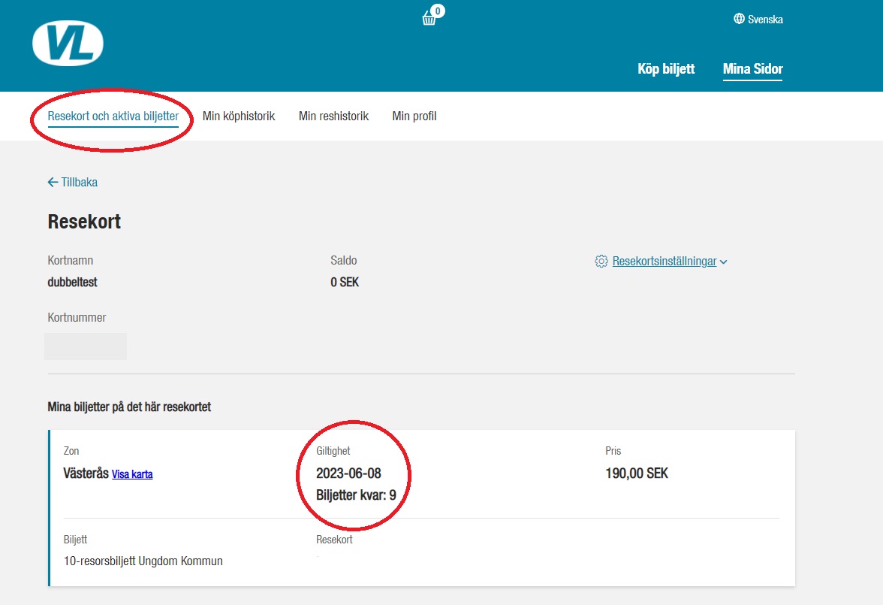The width and height of the screenshot is (883, 605).
Task: Click the Tillbaka link text
Action: (x=80, y=182)
